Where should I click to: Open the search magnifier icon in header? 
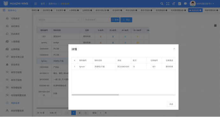[162, 4]
